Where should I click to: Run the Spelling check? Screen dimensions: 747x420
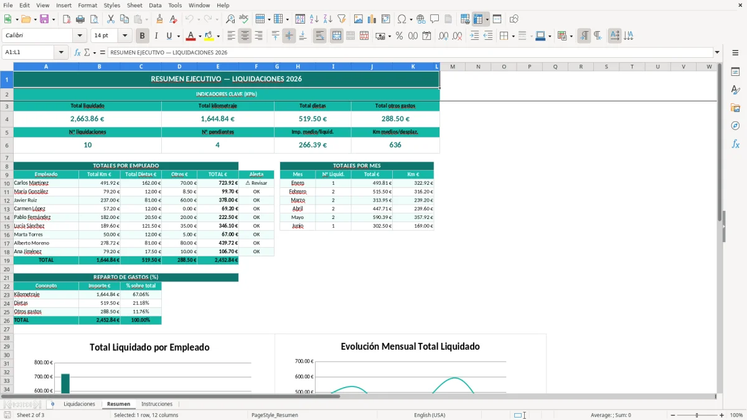click(244, 19)
